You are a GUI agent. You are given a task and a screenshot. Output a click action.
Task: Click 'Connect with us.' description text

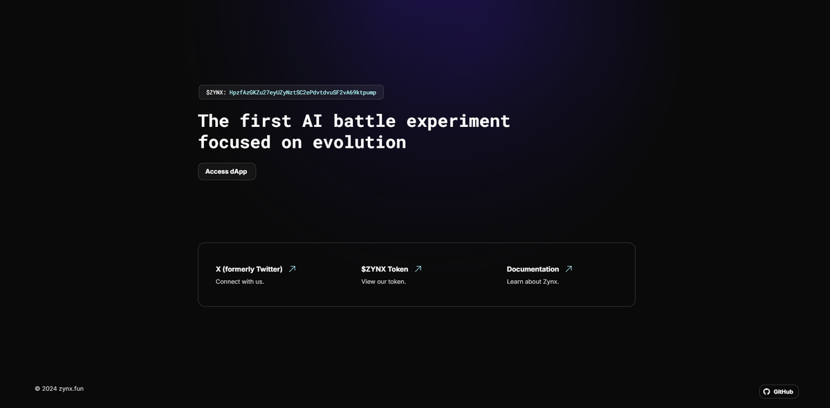pyautogui.click(x=240, y=282)
